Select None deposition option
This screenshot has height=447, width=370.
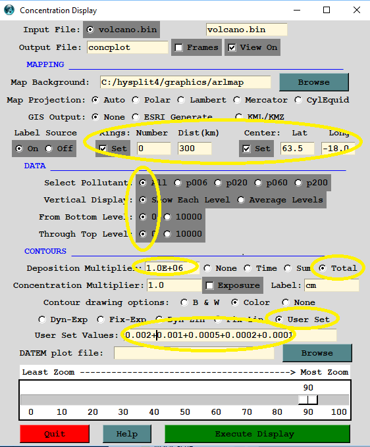pos(207,268)
